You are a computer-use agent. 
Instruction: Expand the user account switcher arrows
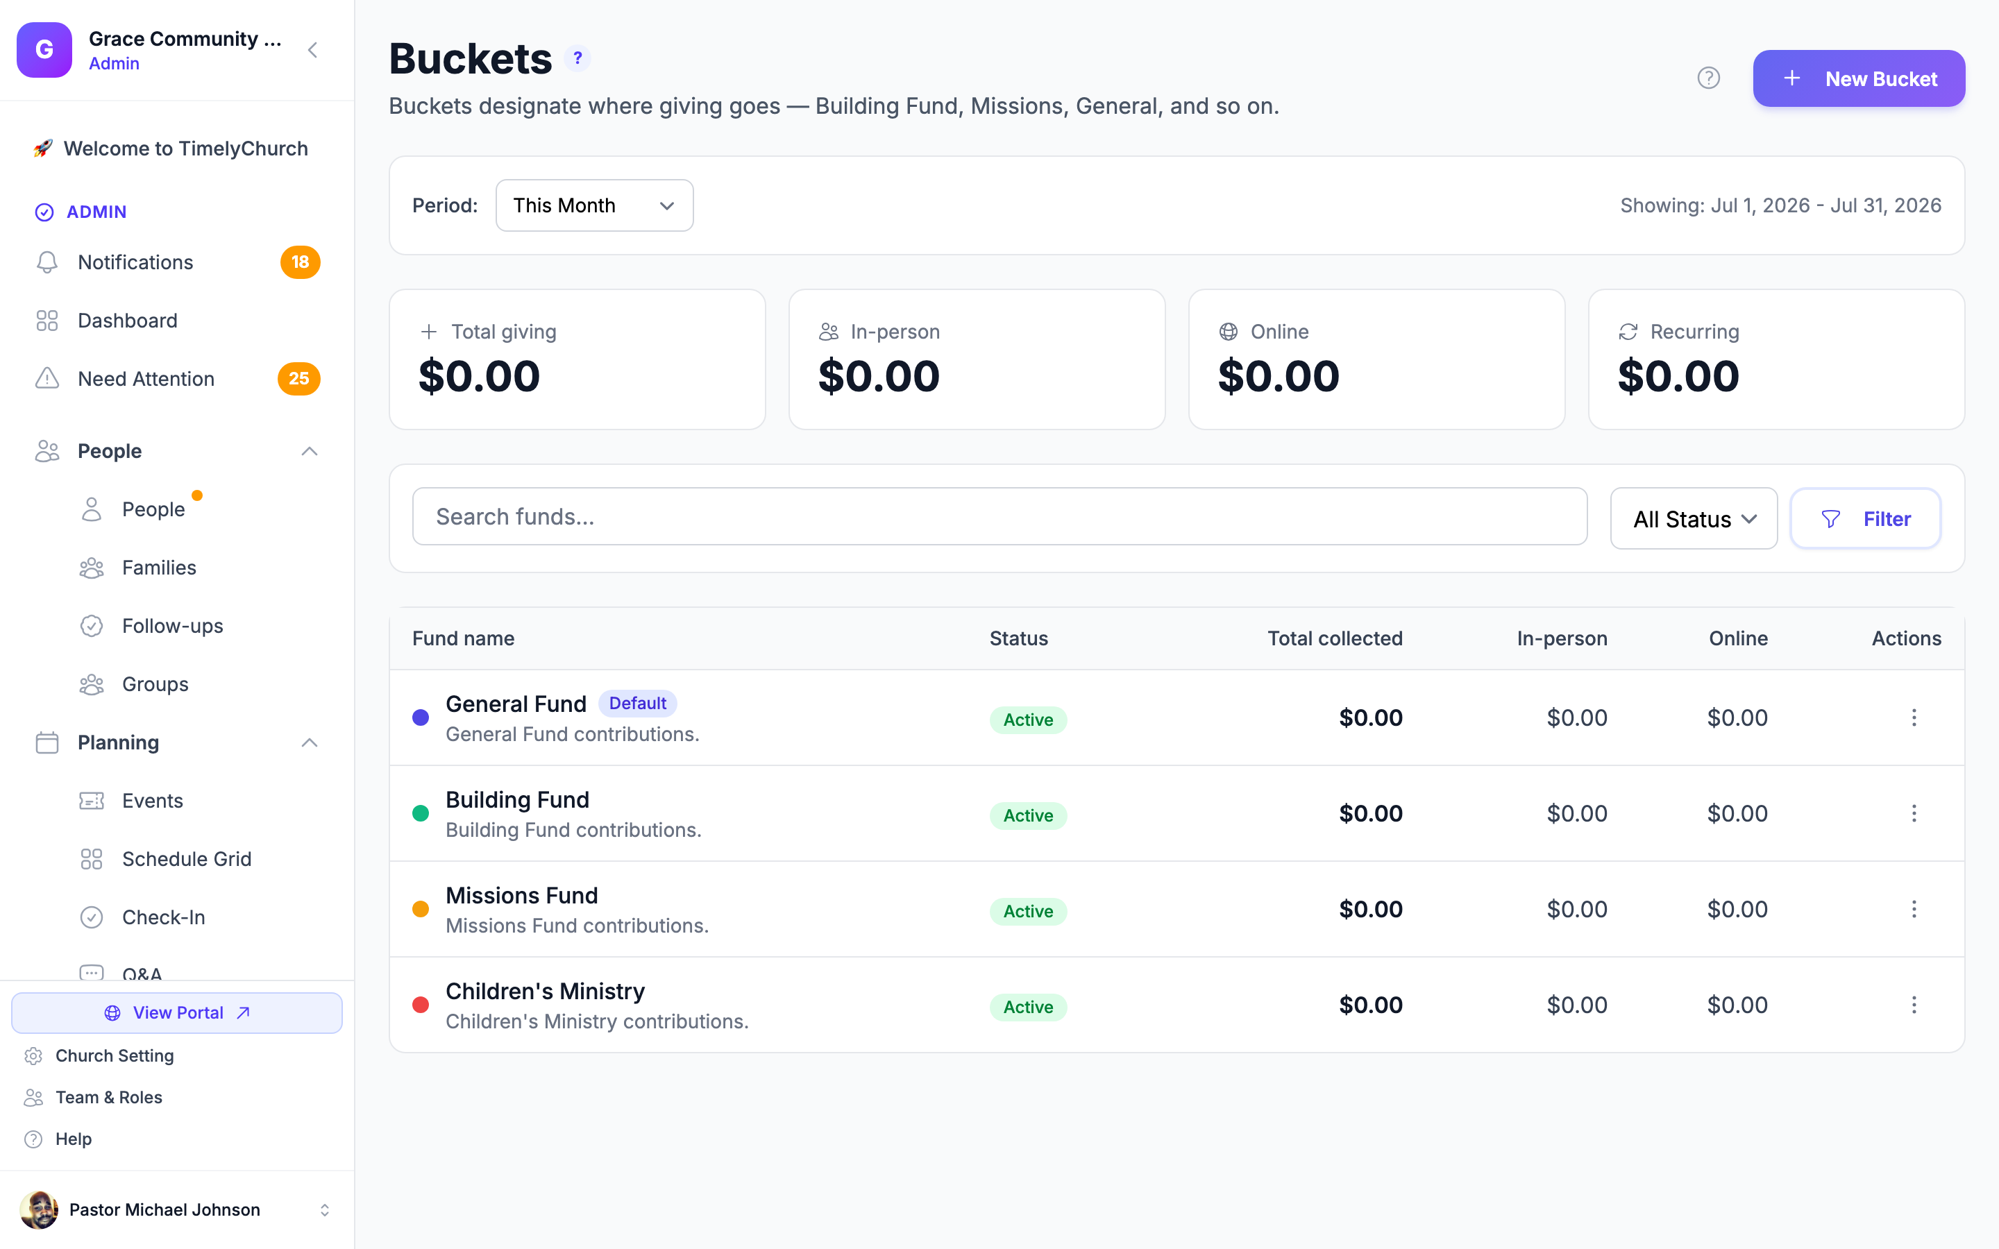coord(325,1209)
